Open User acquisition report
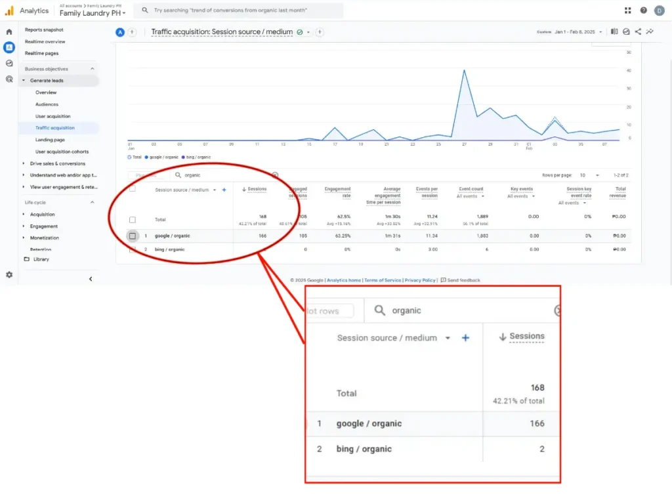Screen dimensions: 672x504 (x=52, y=116)
